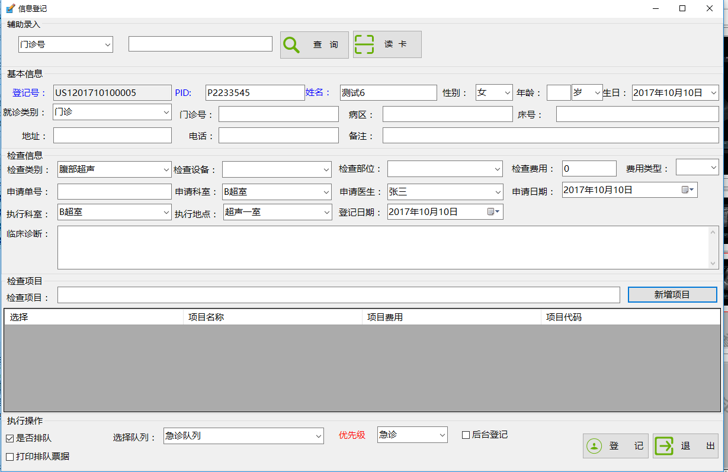Click the 新增项目 button
This screenshot has width=728, height=472.
(x=672, y=294)
